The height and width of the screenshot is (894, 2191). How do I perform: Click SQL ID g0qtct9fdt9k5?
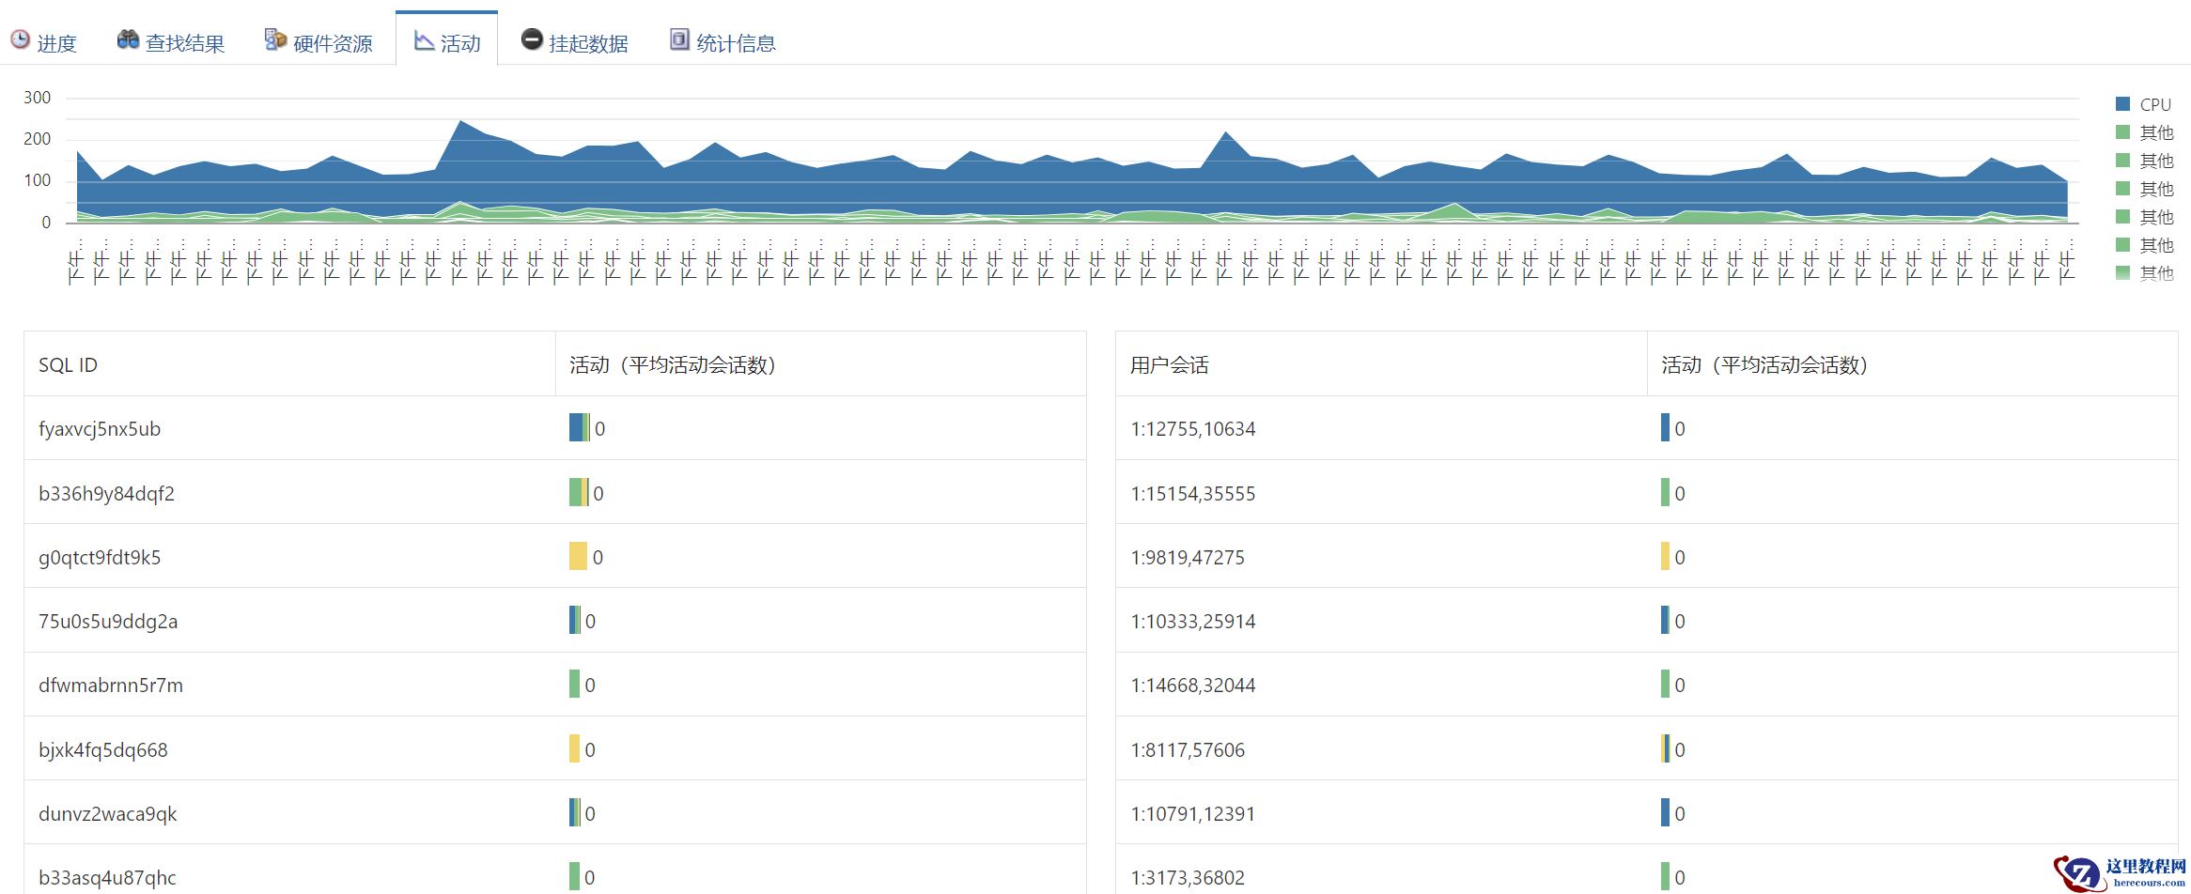click(100, 558)
